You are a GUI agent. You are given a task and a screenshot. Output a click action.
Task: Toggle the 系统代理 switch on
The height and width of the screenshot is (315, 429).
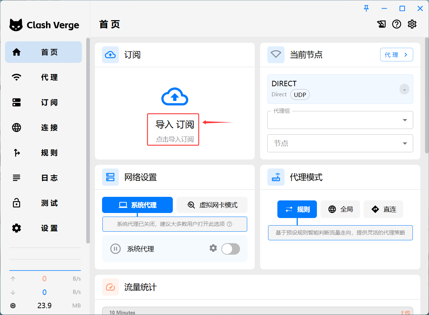click(230, 249)
